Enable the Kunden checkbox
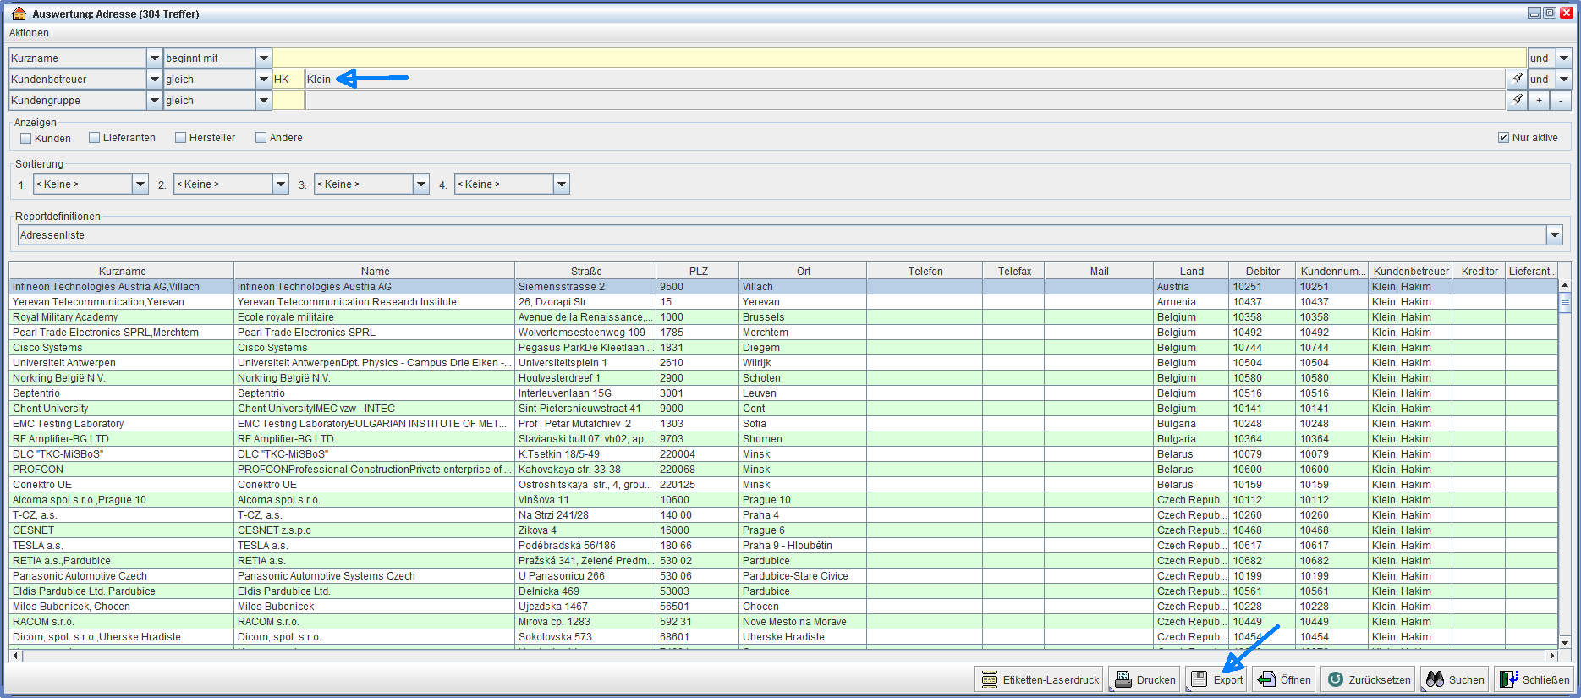This screenshot has width=1581, height=698. pyautogui.click(x=26, y=138)
